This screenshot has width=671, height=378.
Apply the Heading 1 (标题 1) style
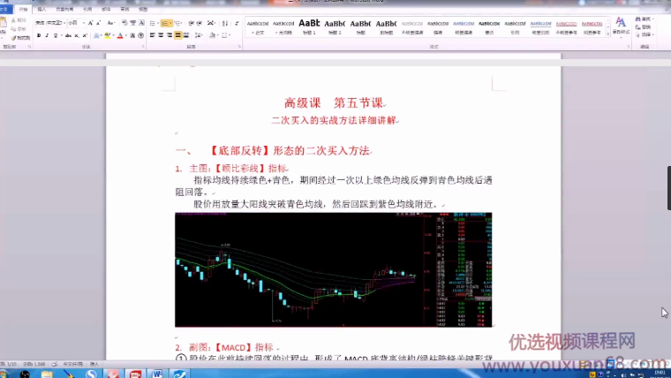[309, 27]
